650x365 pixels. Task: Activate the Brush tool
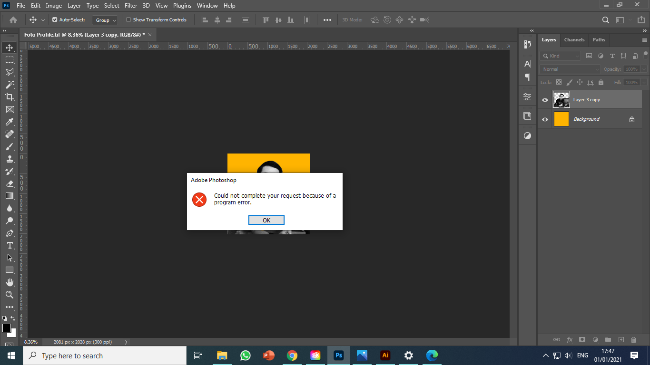pyautogui.click(x=10, y=146)
